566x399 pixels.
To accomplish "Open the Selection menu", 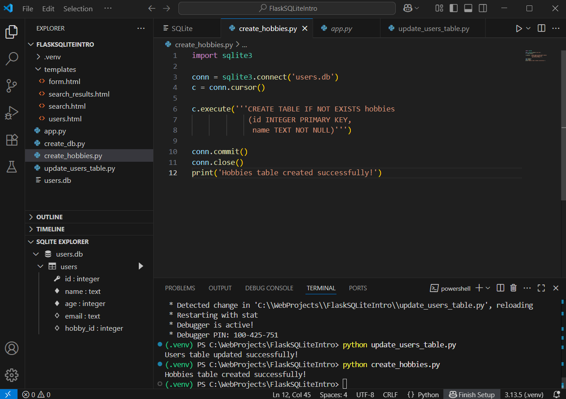I will (x=78, y=9).
